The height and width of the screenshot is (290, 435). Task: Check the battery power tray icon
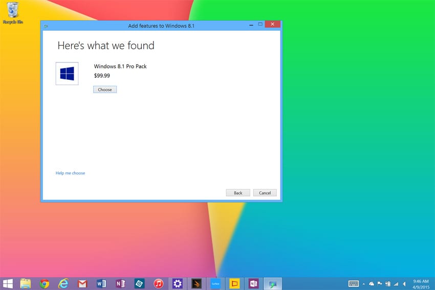click(388, 284)
